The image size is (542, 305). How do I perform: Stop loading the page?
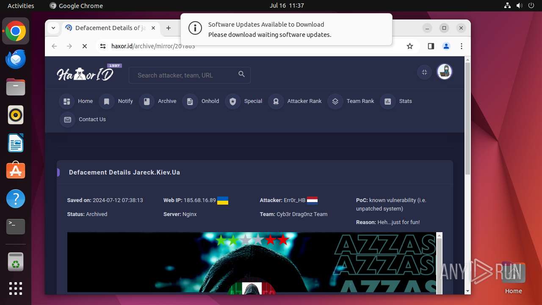pyautogui.click(x=85, y=46)
